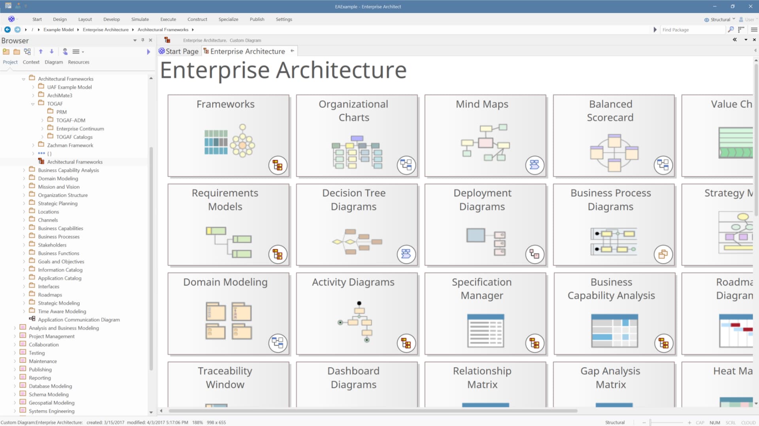The image size is (759, 426).
Task: Expand the Business Capabilities tree node
Action: click(24, 228)
